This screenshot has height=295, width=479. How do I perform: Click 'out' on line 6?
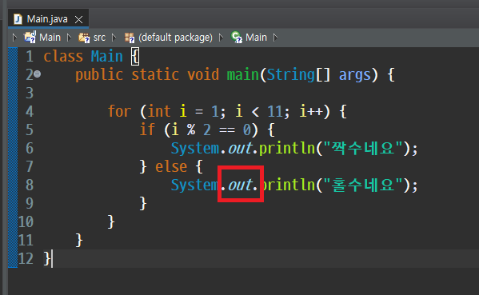[x=240, y=149]
